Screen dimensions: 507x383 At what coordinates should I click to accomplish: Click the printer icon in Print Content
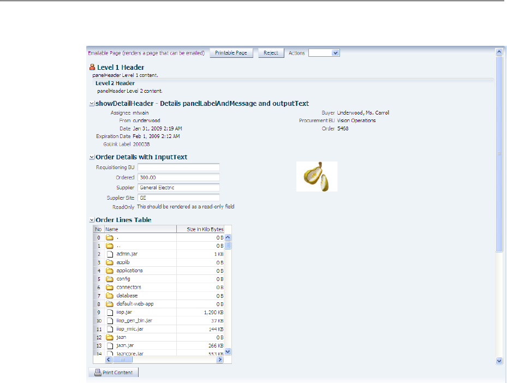pos(98,372)
